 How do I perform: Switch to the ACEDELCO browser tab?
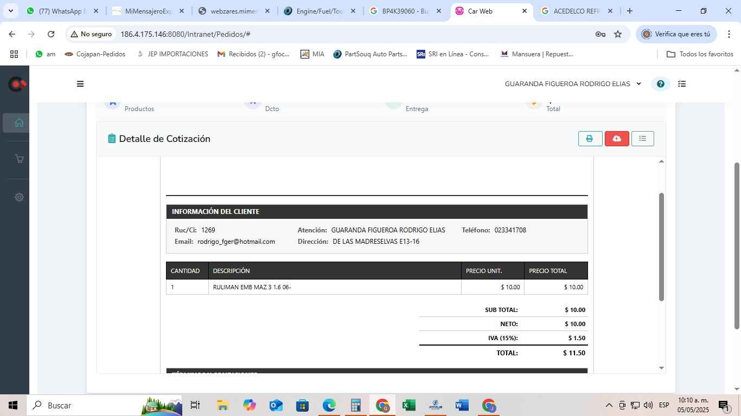(576, 11)
